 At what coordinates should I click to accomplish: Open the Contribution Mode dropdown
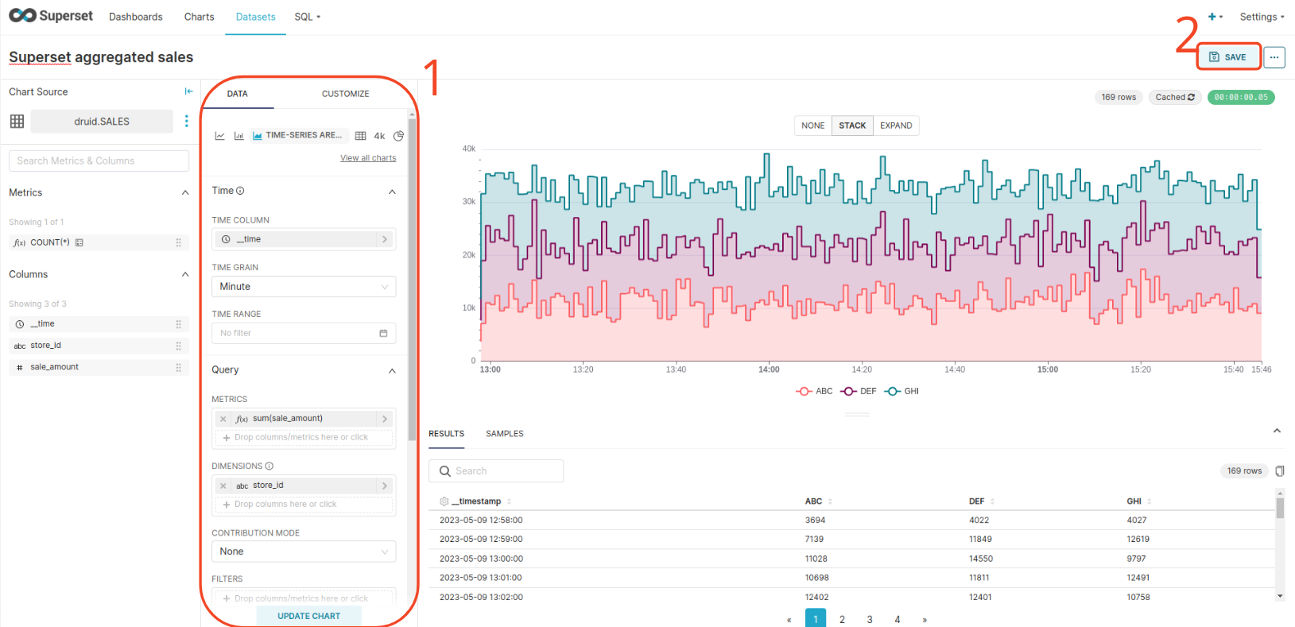click(x=304, y=552)
